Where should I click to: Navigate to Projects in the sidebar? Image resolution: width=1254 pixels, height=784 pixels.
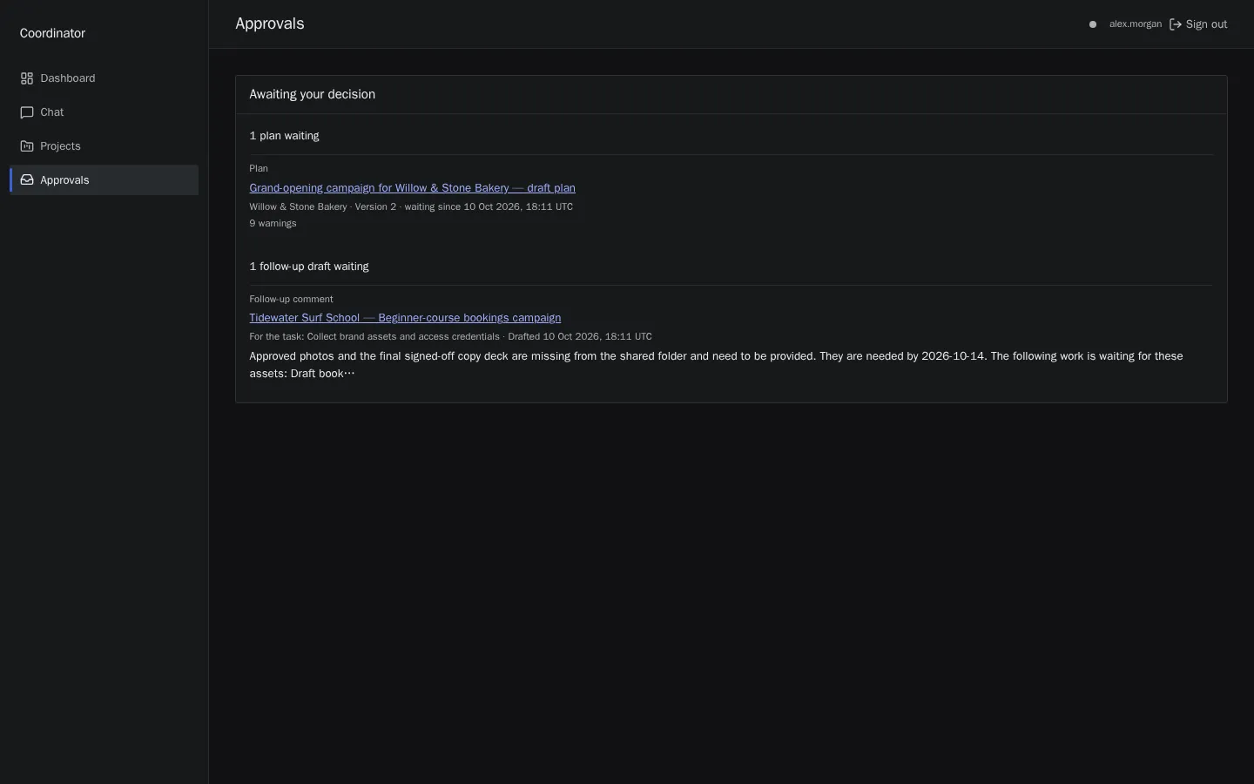tap(104, 146)
